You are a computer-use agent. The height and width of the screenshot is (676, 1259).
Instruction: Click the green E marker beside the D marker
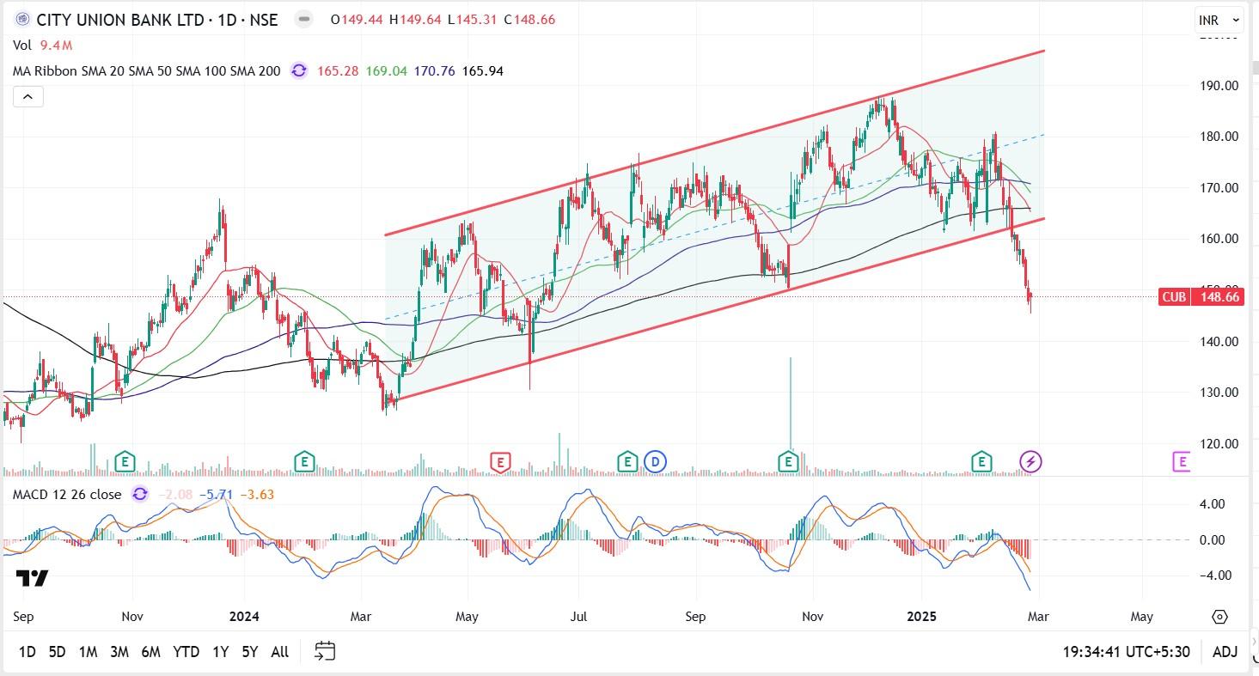[x=627, y=462]
